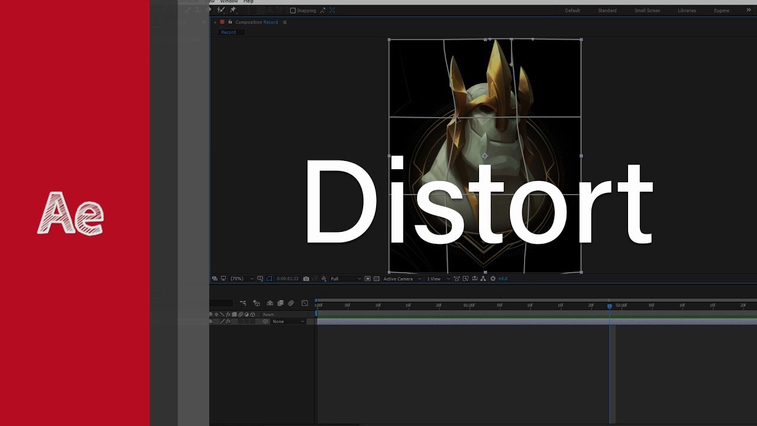Open show channel and color management icon
This screenshot has height=426, width=757.
coord(324,279)
